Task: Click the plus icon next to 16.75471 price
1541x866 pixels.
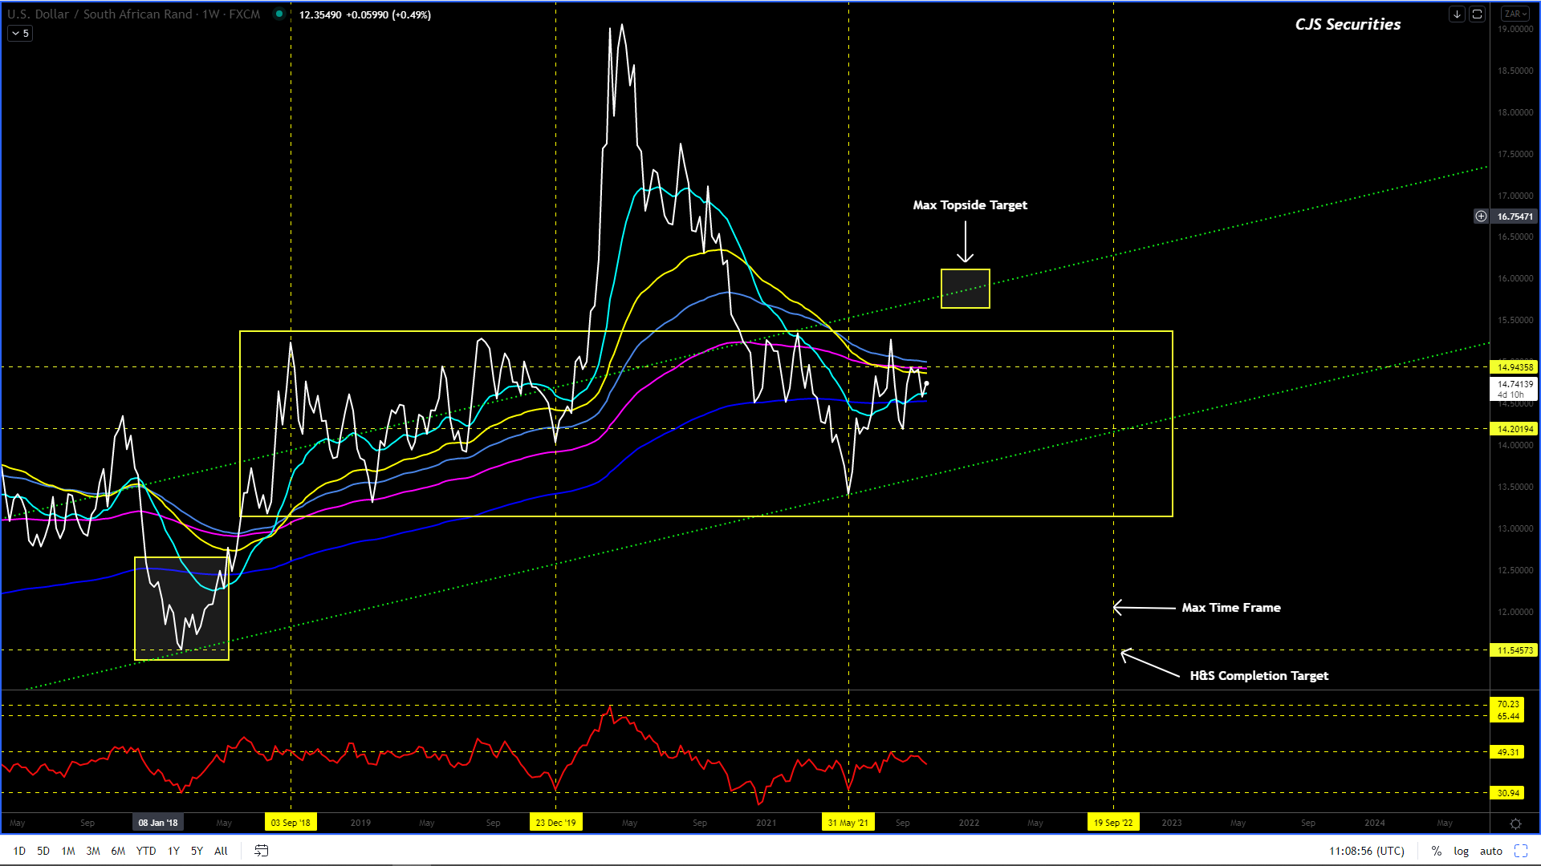Action: 1481,216
